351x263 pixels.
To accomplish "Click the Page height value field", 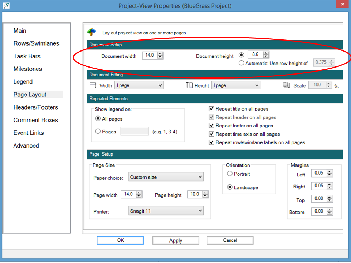I will (195, 194).
